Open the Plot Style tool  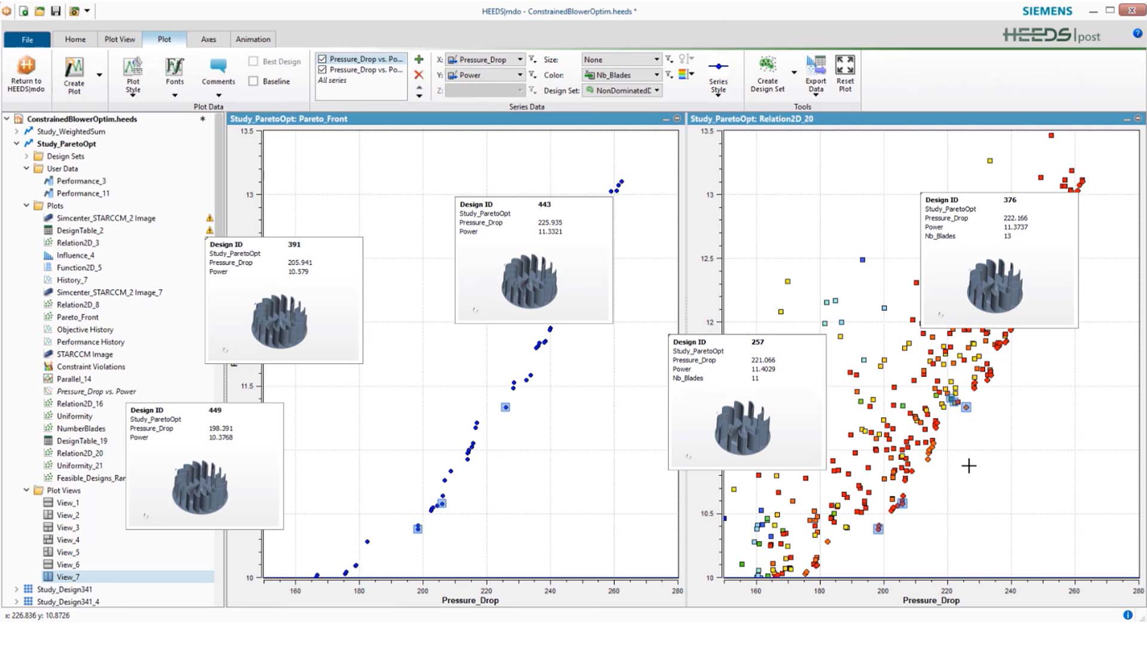tap(133, 72)
